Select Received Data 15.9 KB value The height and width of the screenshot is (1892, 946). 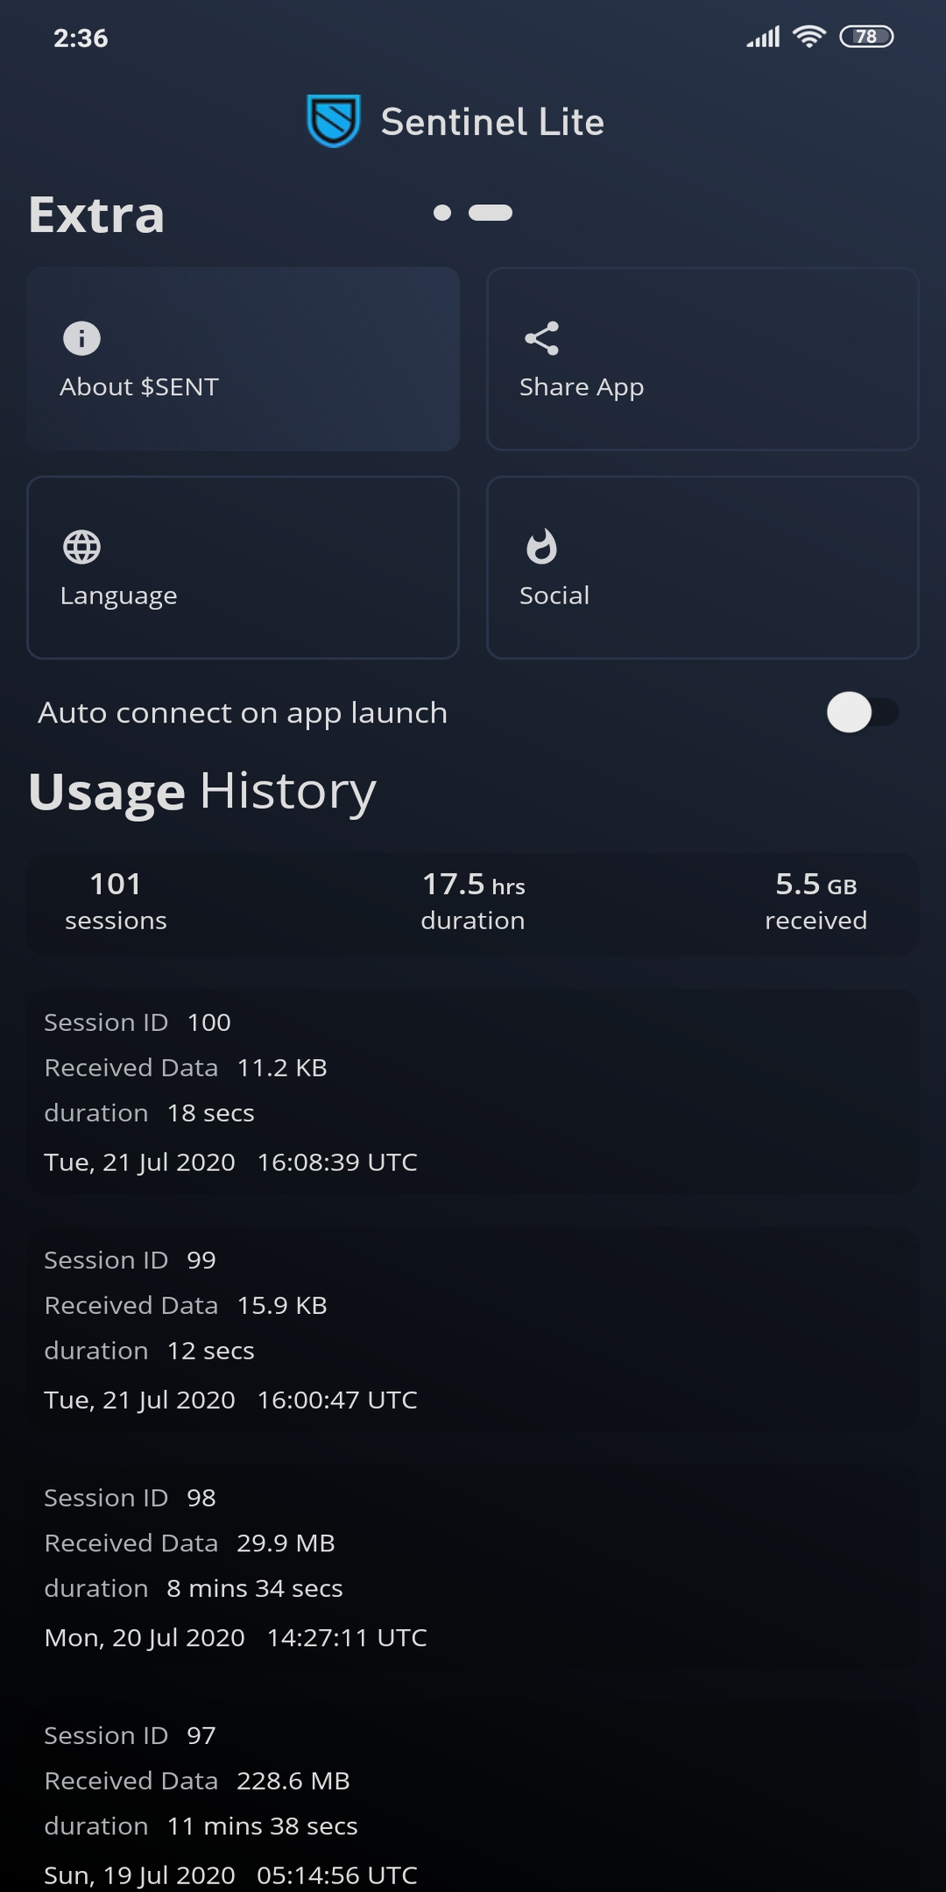[282, 1305]
